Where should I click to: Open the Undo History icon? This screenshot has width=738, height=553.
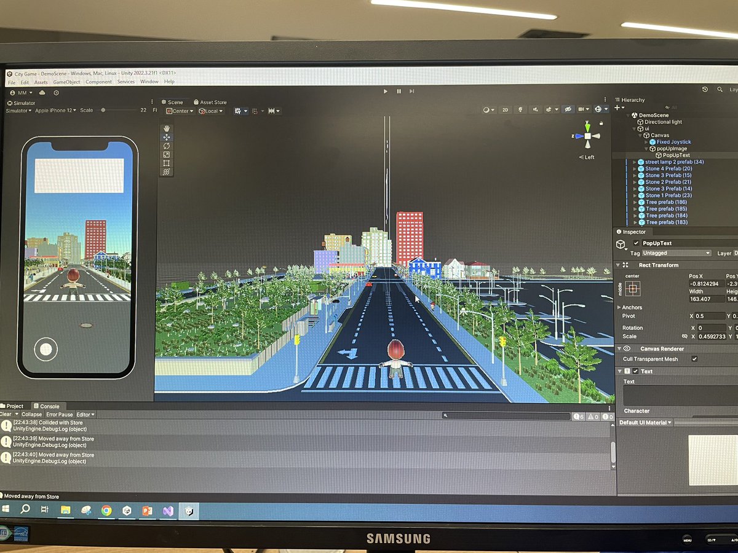click(705, 89)
